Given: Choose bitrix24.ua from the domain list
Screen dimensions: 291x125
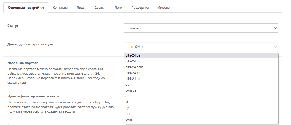Looking at the screenshot, I should (x=201, y=55).
